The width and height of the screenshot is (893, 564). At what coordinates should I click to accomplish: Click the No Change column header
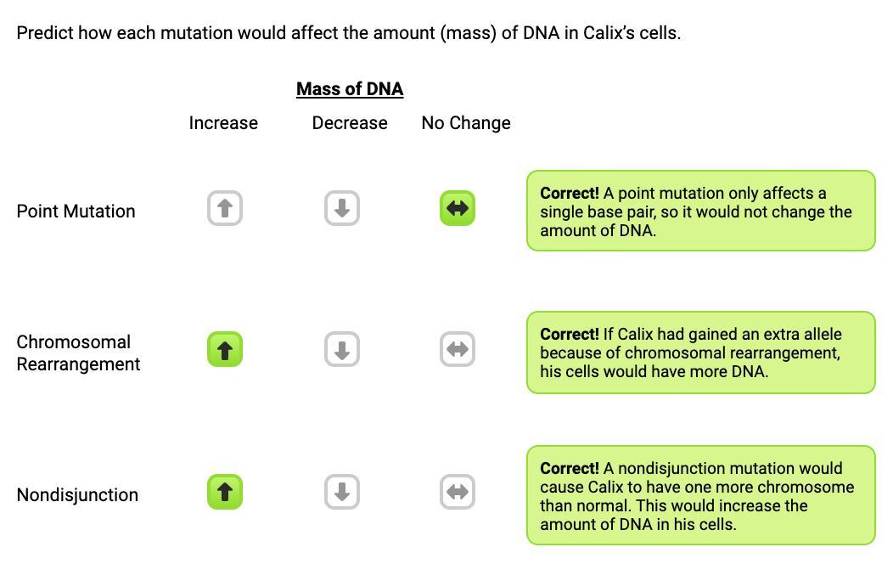466,123
